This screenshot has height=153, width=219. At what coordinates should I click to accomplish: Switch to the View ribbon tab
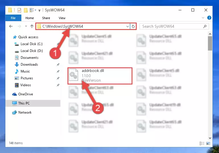pos(62,18)
